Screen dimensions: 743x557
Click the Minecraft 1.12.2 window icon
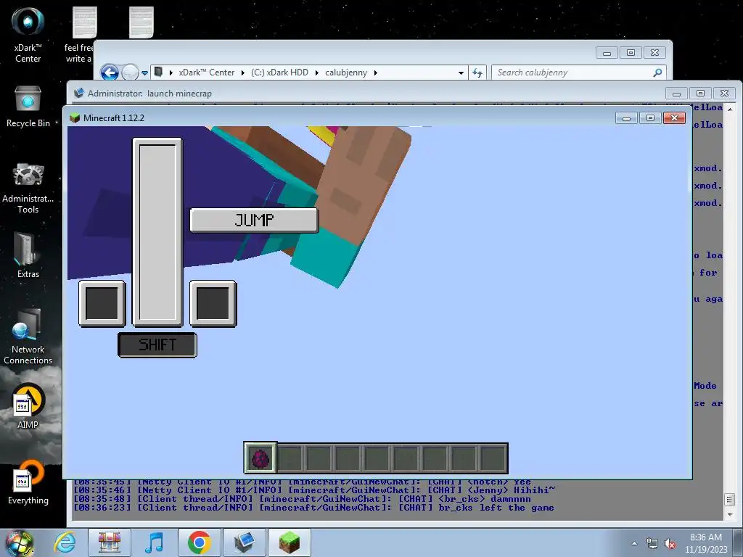[75, 118]
